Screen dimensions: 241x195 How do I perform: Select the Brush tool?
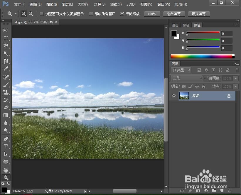(x=6, y=85)
